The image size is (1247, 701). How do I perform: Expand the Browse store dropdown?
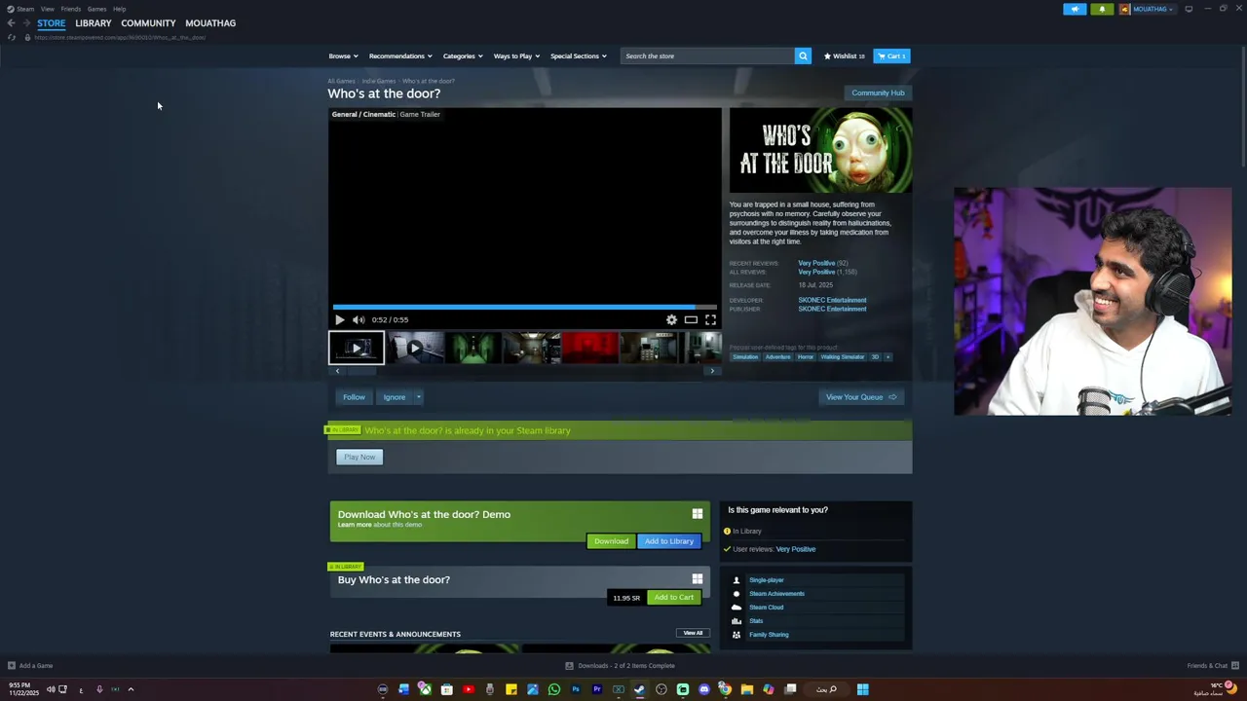(x=343, y=56)
